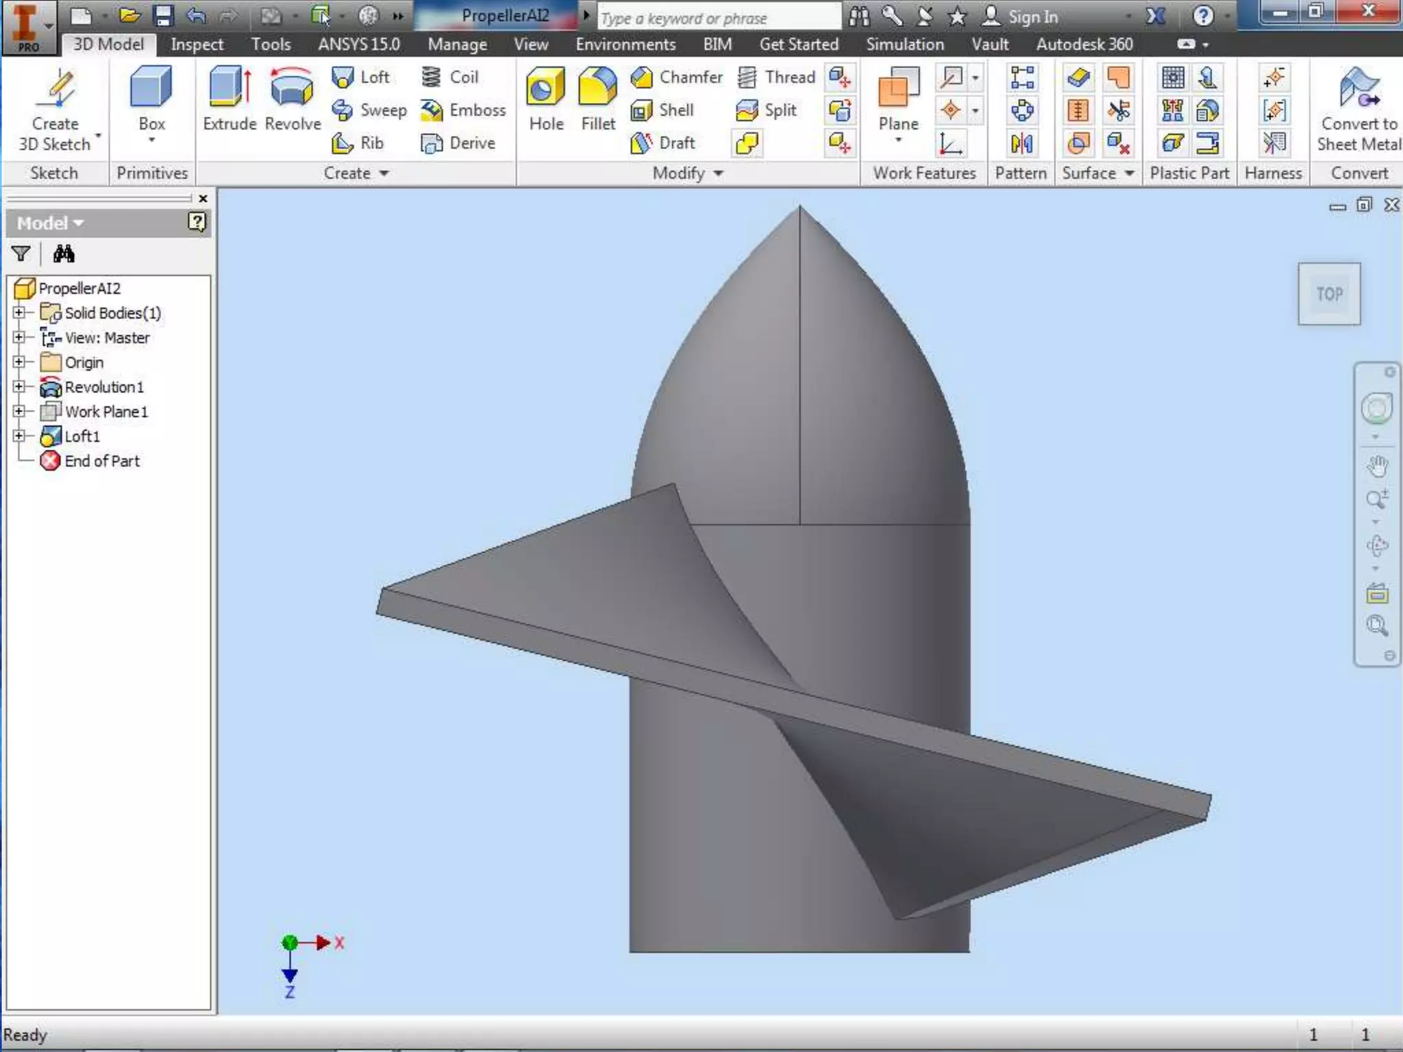Open the browser filter funnel
This screenshot has height=1052, width=1403.
[21, 254]
